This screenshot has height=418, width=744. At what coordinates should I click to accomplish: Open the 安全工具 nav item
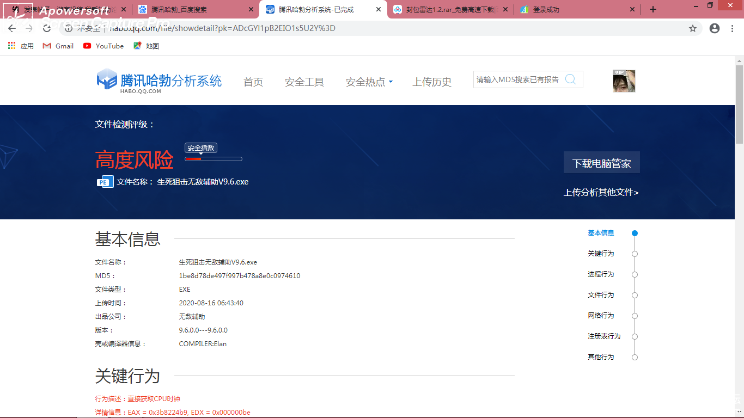pos(304,82)
